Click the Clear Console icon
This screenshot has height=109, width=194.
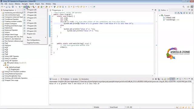[162, 79]
